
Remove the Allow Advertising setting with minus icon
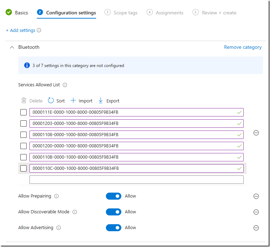click(256, 228)
